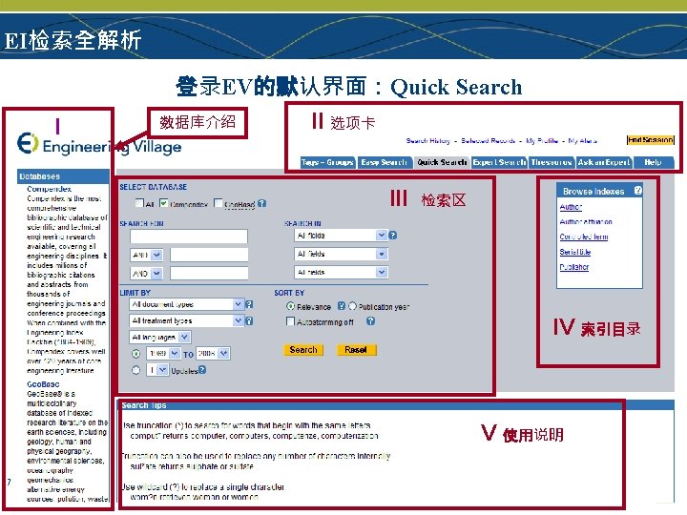Browse the Serial title index link
The height and width of the screenshot is (515, 687).
click(575, 252)
